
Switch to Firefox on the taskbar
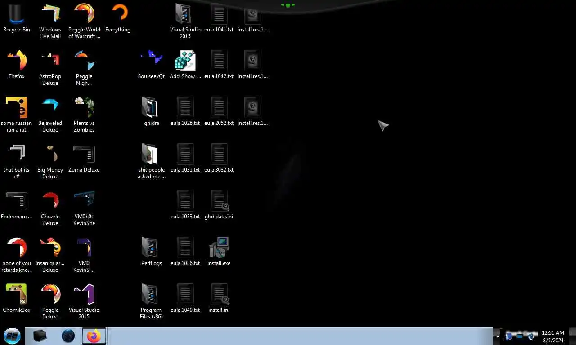point(94,336)
